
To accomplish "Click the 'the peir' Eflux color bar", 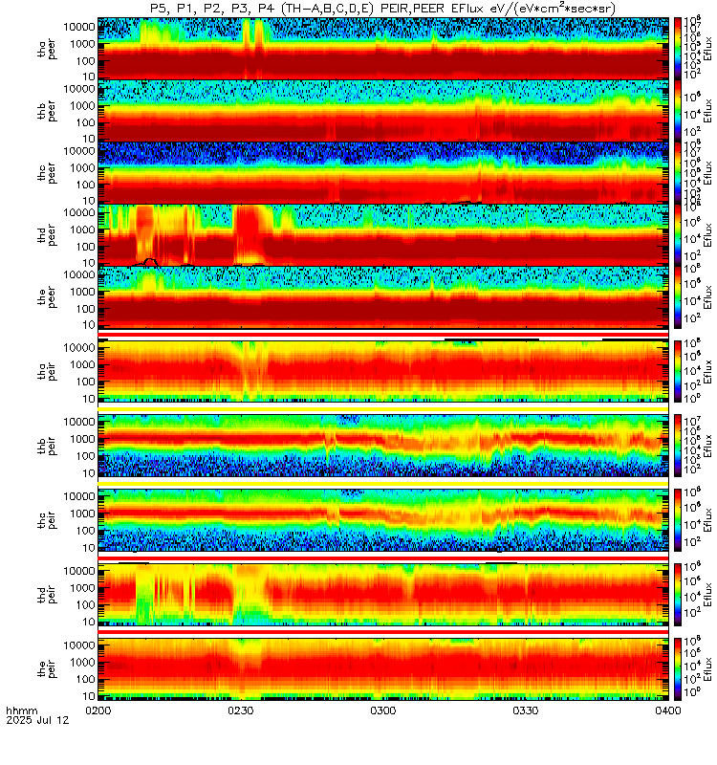I will [x=678, y=668].
